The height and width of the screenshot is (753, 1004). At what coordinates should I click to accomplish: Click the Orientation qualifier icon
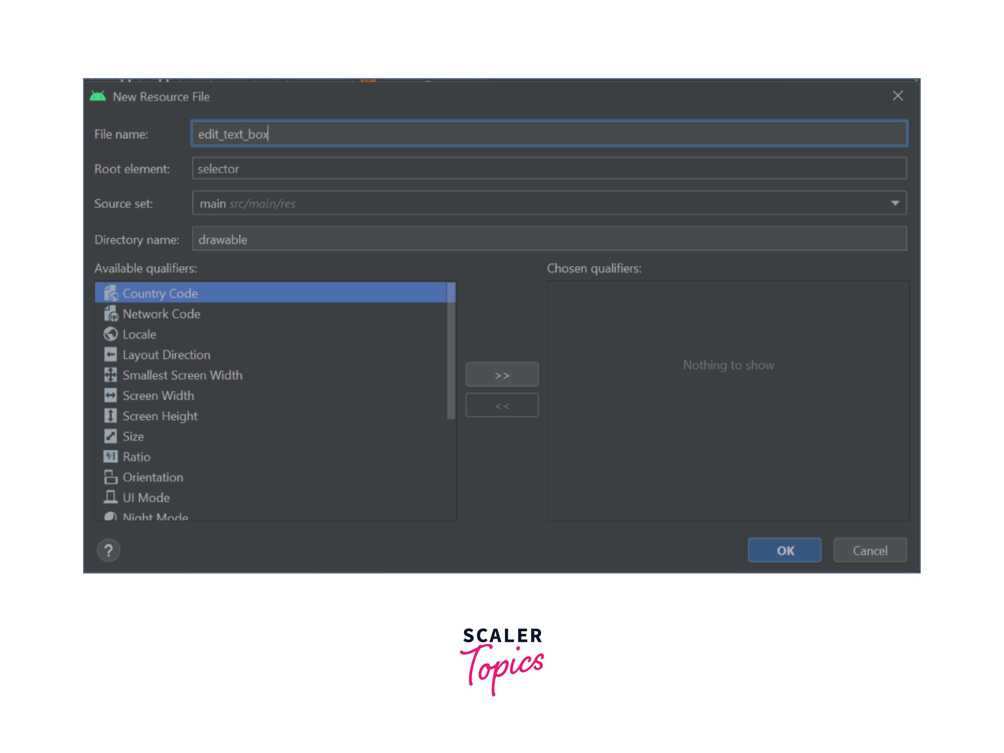[111, 477]
